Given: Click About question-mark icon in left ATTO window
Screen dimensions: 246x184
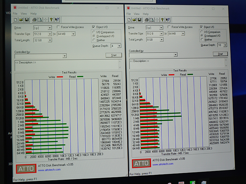Looking at the screenshot, I should (51, 20).
